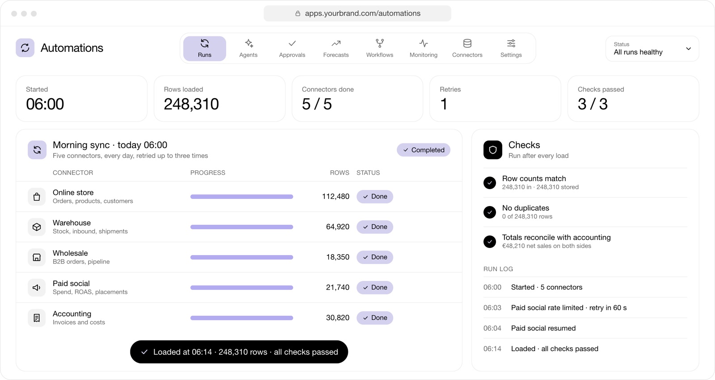This screenshot has width=715, height=380.
Task: Click the 'Loaded at 06:14' toast banner
Action: (x=239, y=352)
